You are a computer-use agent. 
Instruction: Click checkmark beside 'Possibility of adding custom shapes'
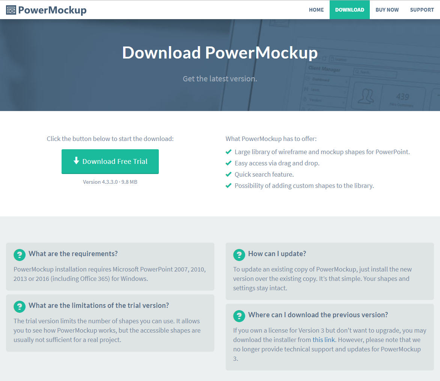[228, 185]
